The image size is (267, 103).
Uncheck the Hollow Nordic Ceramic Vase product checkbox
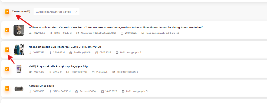(x=7, y=30)
